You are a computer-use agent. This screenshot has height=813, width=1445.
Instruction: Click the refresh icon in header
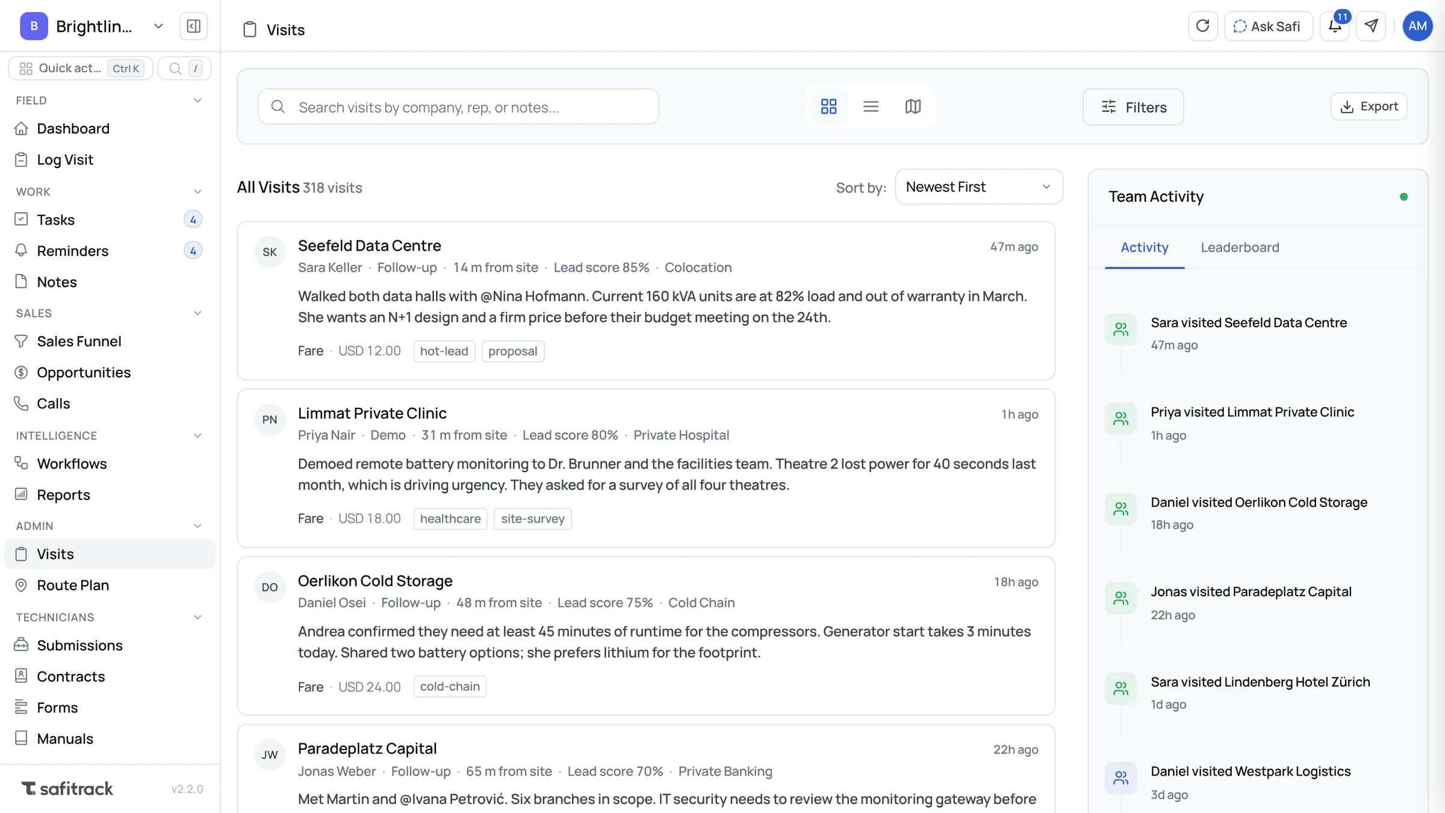[x=1202, y=26]
